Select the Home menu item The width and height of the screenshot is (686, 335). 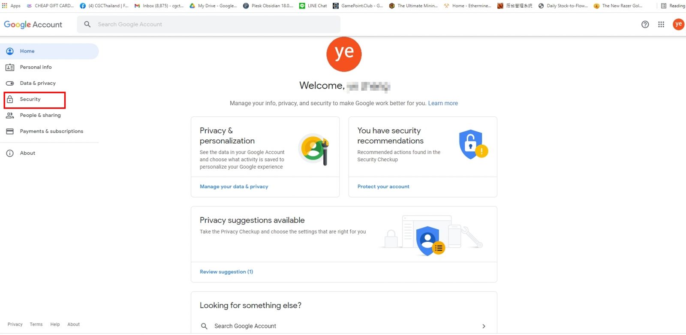click(x=49, y=51)
